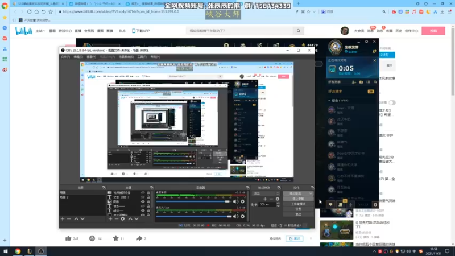Undock the sources panel

151,188
